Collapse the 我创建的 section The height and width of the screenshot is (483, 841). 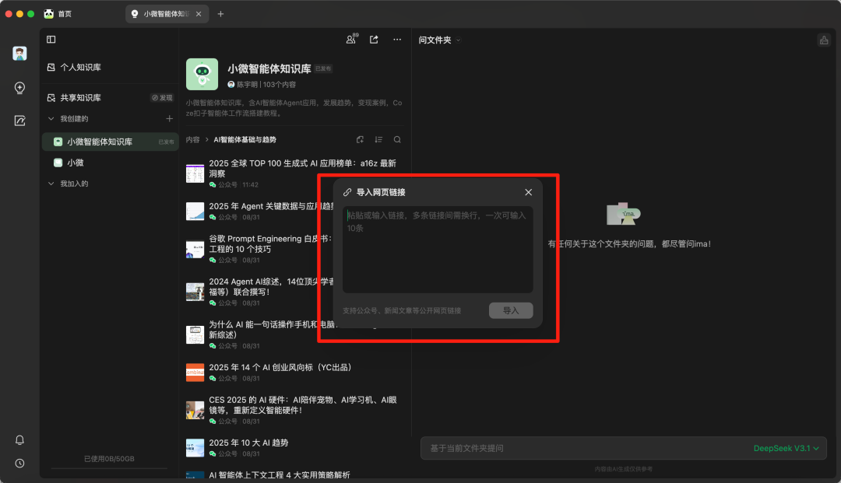point(51,118)
